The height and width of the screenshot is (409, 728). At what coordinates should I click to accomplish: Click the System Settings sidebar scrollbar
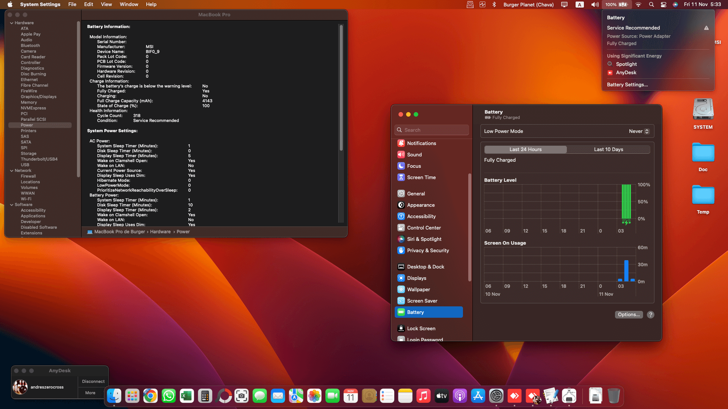[469, 227]
